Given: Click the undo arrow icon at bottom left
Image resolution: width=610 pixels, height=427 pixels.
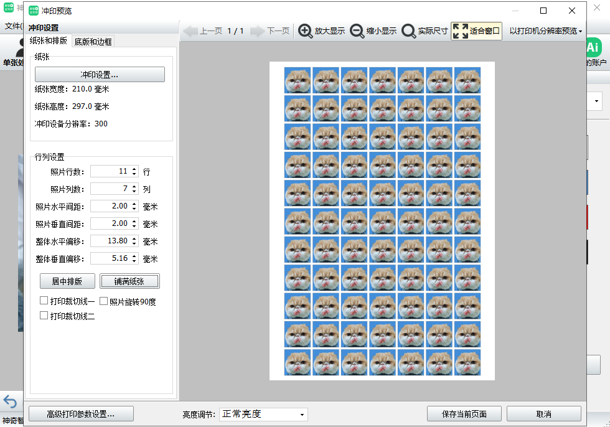Looking at the screenshot, I should [10, 401].
